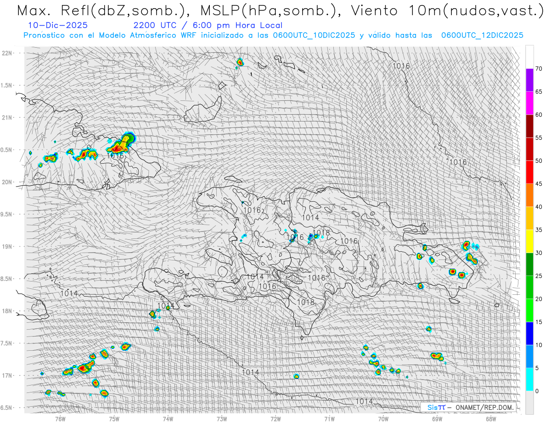Click the gray below-zero legend swatch
The height and width of the screenshot is (425, 551).
click(529, 403)
